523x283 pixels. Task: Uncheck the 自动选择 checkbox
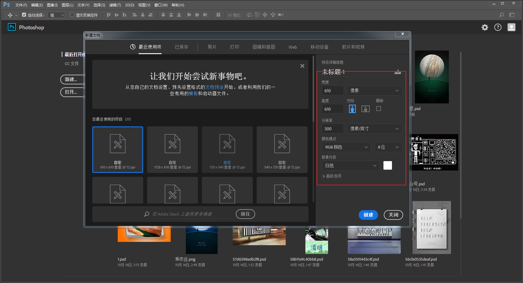(x=24, y=15)
